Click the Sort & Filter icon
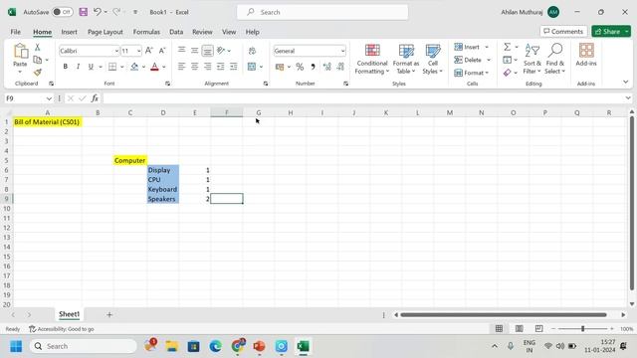Image resolution: width=637 pixels, height=358 pixels. coord(531,51)
